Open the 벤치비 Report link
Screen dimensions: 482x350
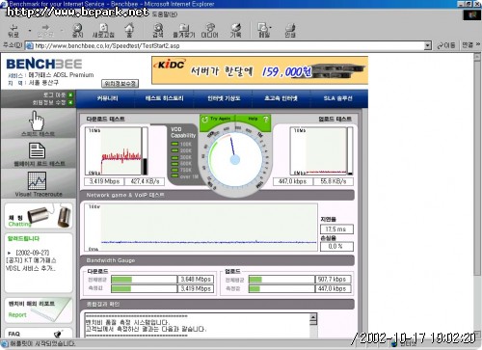[17, 314]
